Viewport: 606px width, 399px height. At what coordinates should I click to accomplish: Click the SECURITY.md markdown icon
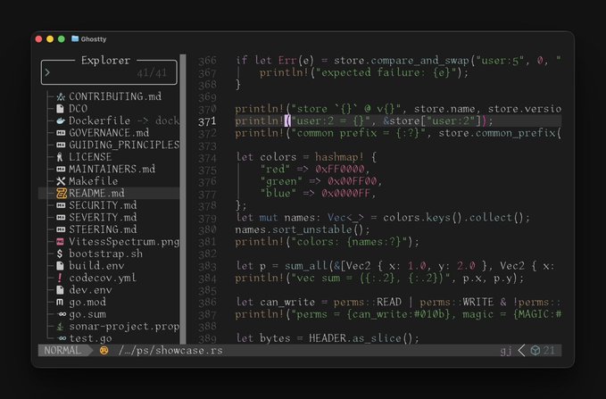coord(61,205)
